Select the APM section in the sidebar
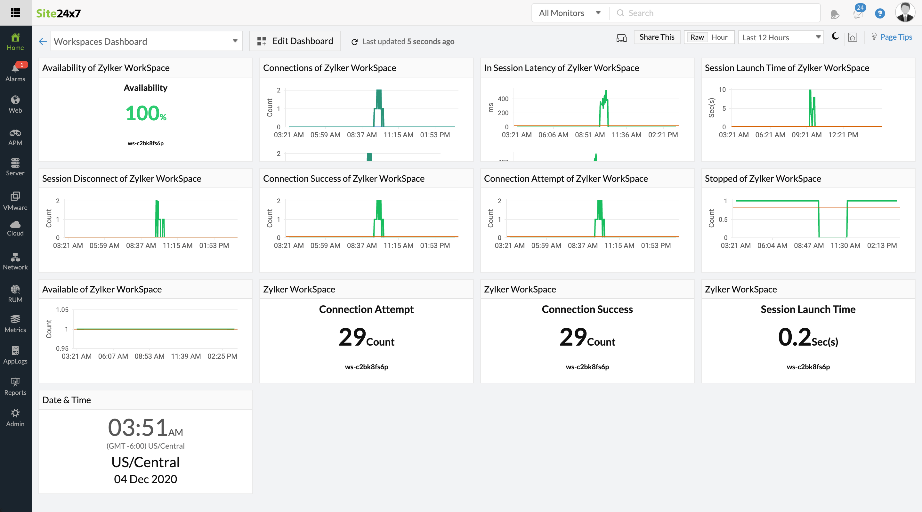922x512 pixels. 15,136
